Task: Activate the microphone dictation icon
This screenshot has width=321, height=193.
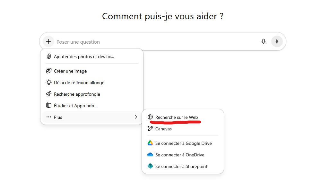Action: click(x=263, y=42)
